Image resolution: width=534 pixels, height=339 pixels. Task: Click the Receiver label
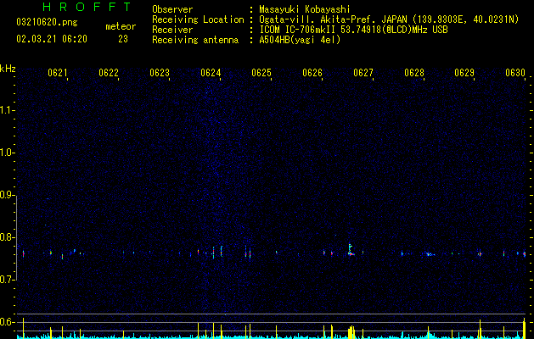172,30
